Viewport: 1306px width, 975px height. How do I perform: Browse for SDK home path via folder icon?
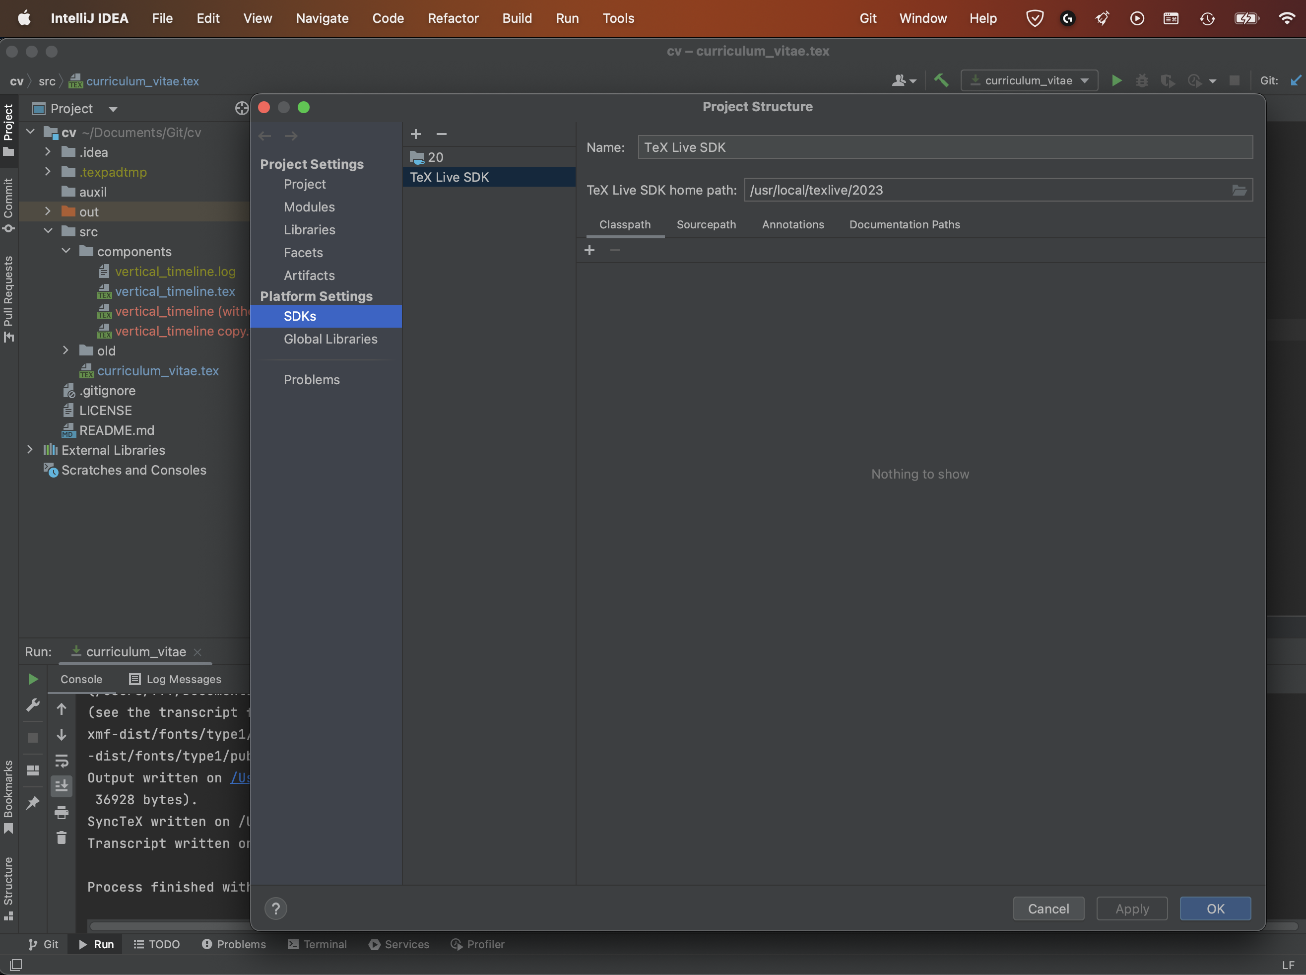tap(1239, 190)
